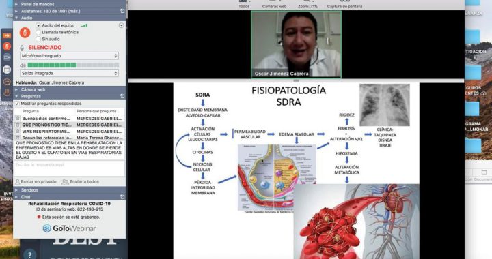
Task: Click the SILENCIADO status label
Action: (x=45, y=48)
